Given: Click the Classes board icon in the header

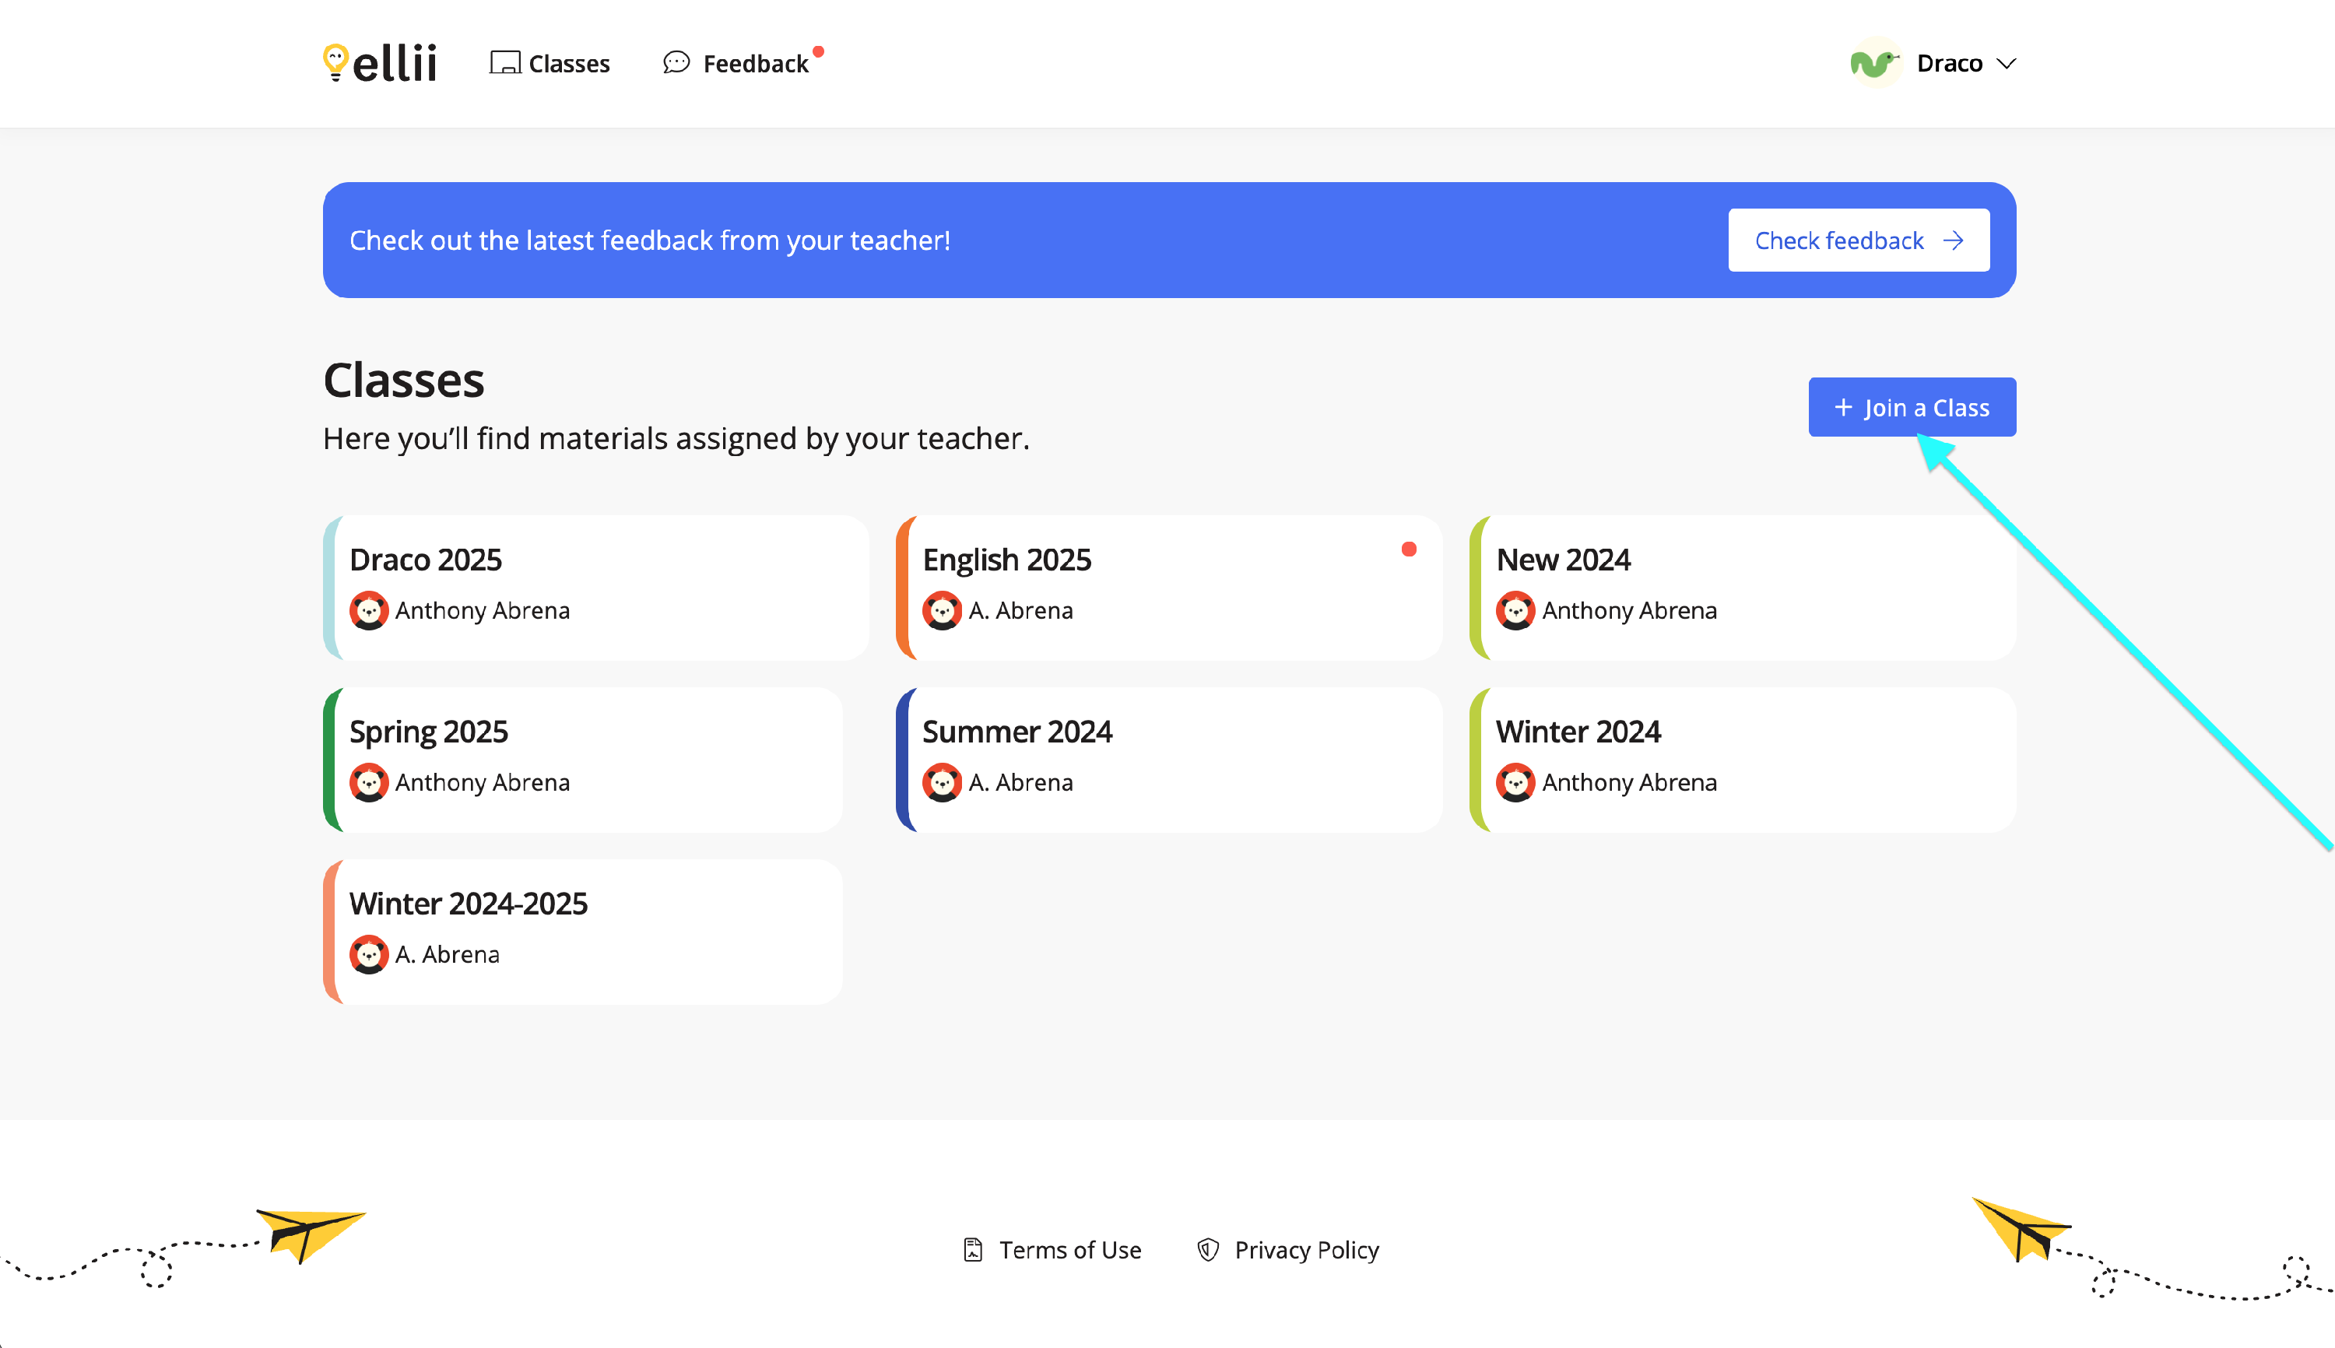Looking at the screenshot, I should pos(504,63).
